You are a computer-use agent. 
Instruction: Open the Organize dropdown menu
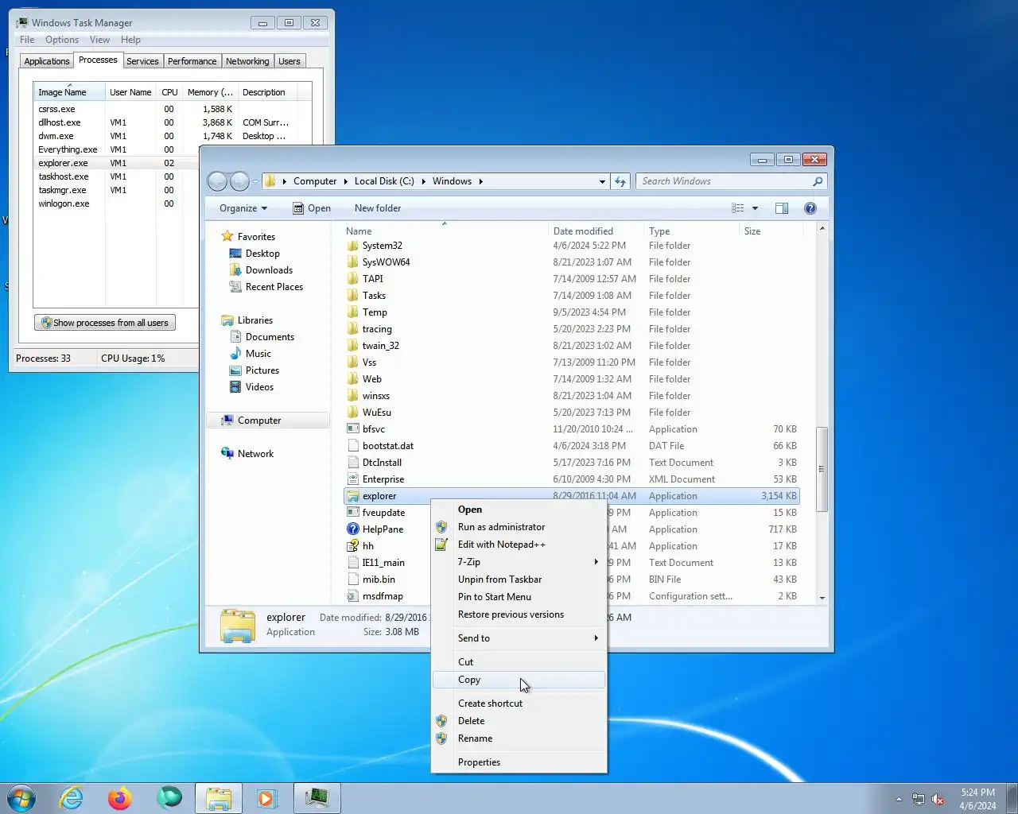click(243, 208)
